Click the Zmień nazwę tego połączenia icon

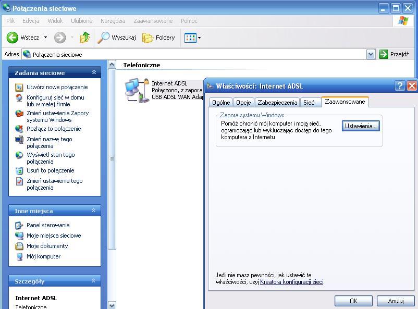click(19, 140)
